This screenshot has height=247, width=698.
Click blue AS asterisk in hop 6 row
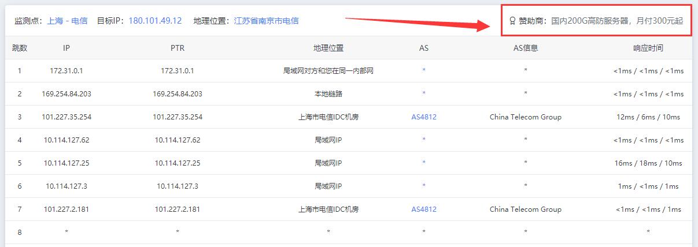424,186
